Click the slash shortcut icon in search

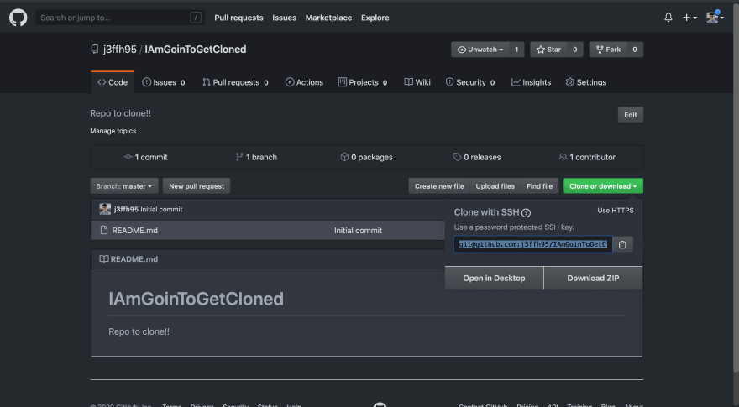tap(196, 18)
